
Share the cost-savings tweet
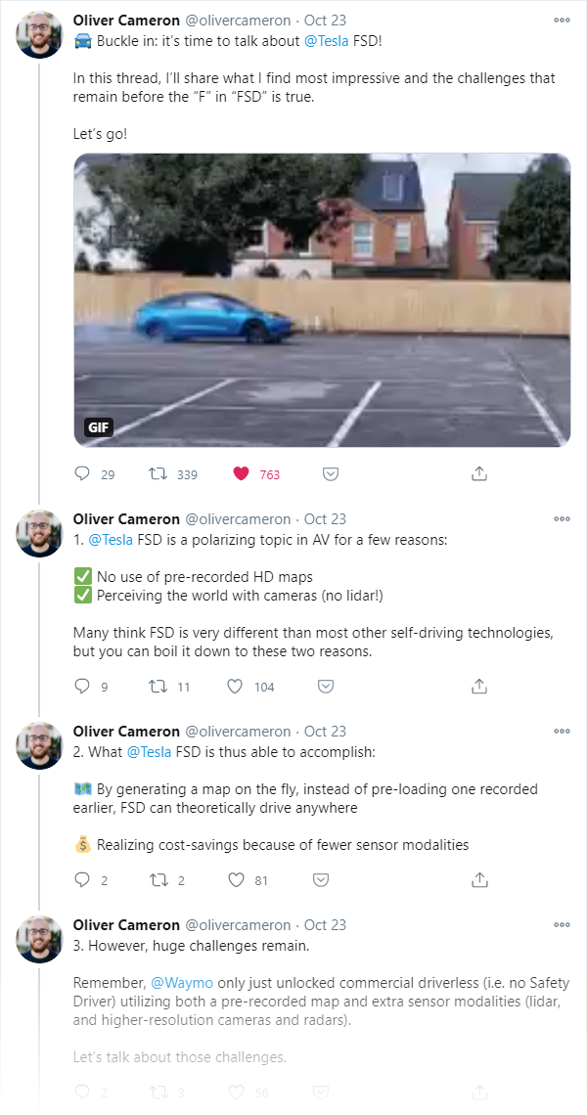coord(479,880)
